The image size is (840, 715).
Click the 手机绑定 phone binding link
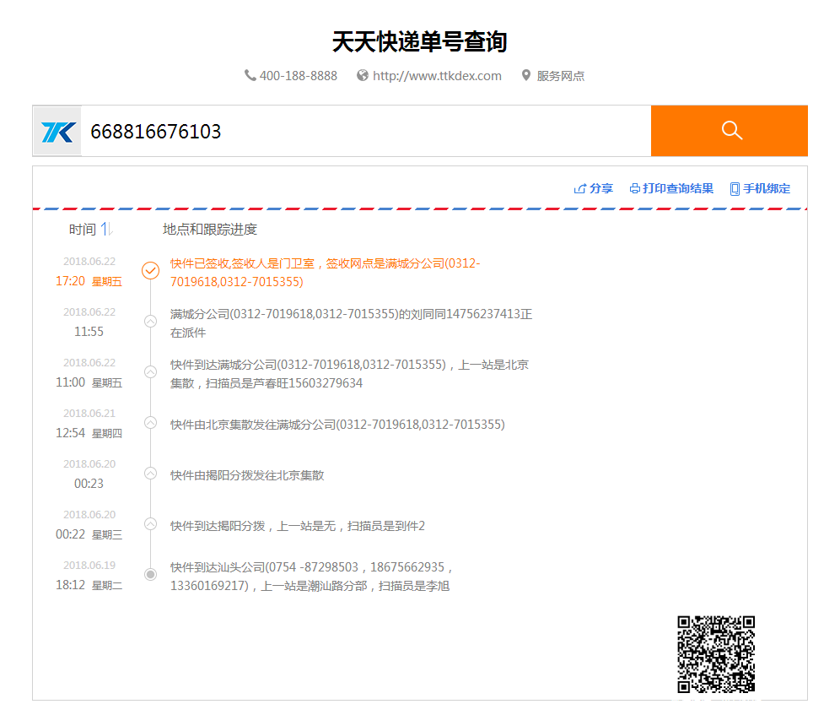[x=767, y=189]
